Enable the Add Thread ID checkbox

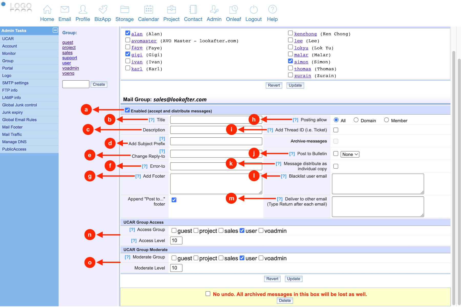click(336, 130)
